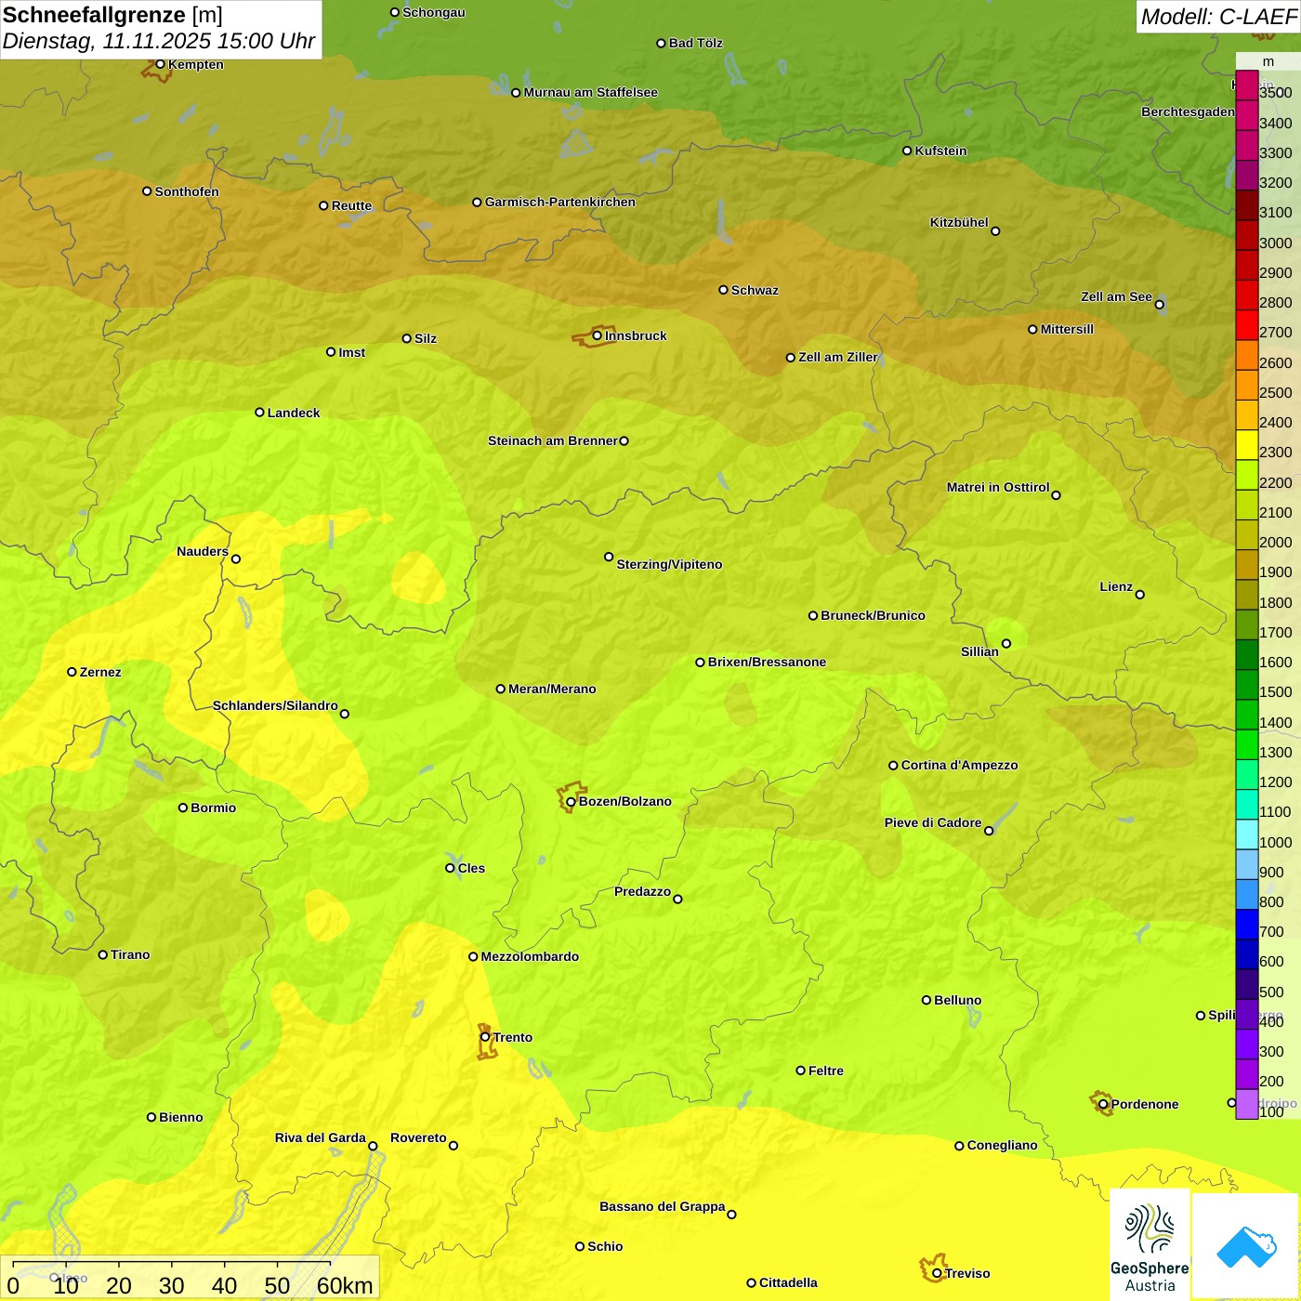Click the 'Cortina d'Ampezzo' label
Screen dimensions: 1301x1301
pos(960,765)
